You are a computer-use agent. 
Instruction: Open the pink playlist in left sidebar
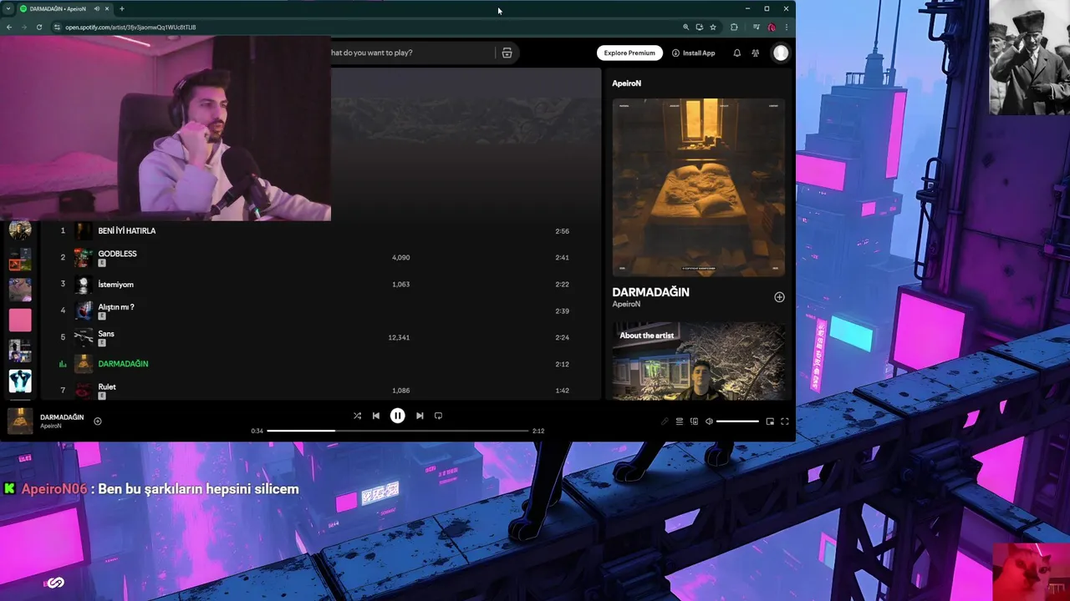coord(20,320)
